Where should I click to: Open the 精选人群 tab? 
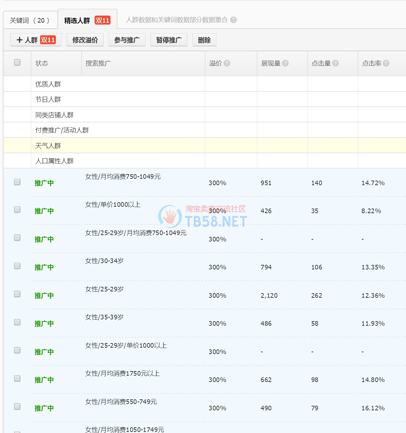tap(77, 21)
